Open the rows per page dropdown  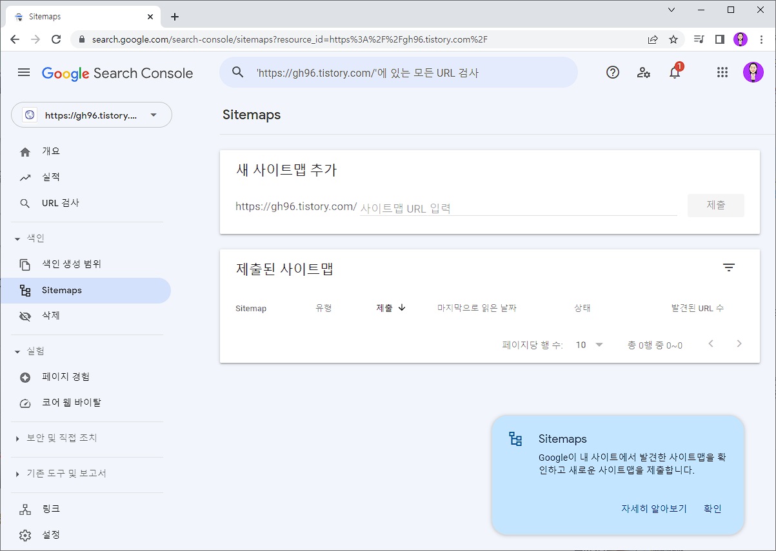pos(589,345)
